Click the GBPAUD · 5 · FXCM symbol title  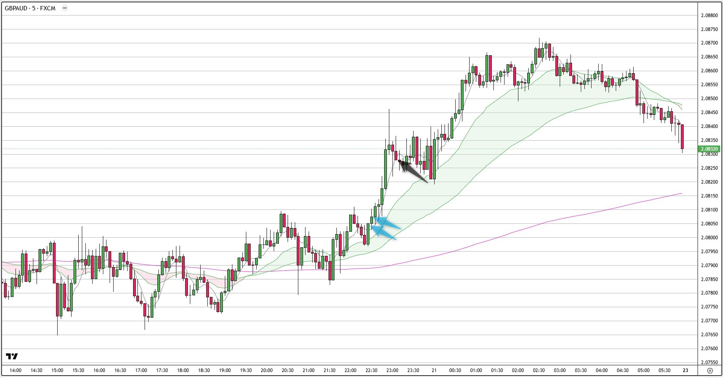30,8
